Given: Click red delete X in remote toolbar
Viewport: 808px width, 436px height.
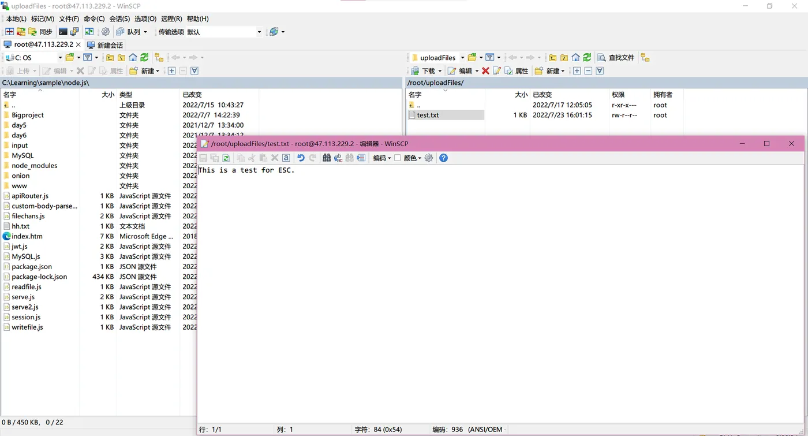Looking at the screenshot, I should click(485, 70).
